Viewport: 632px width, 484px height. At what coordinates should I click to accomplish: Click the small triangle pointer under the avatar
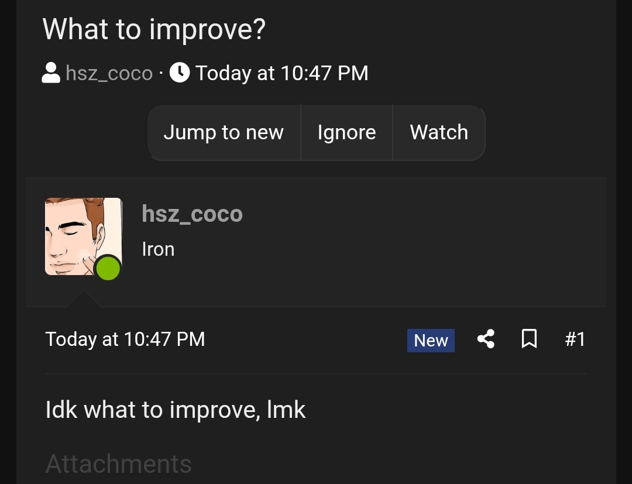click(83, 299)
